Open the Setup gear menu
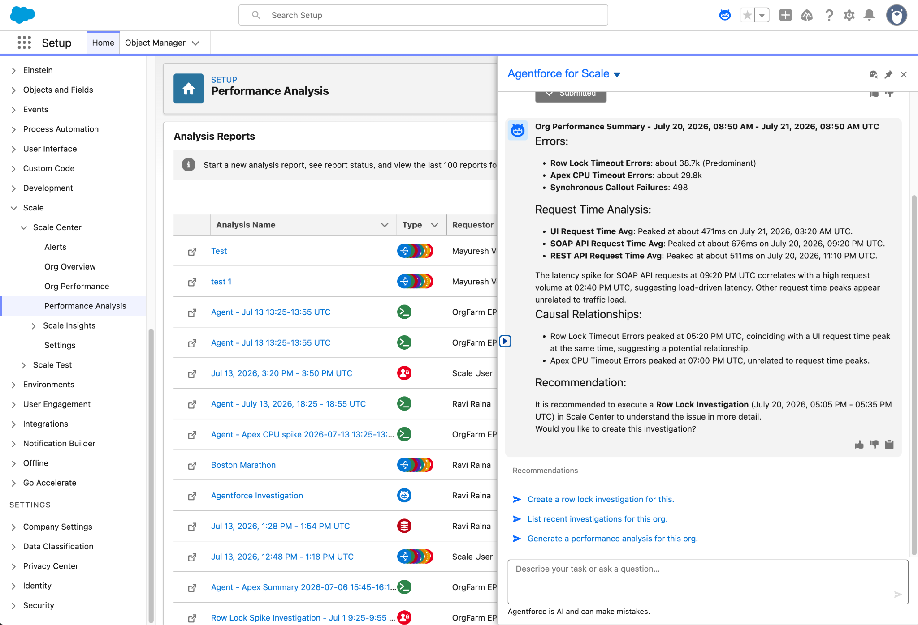918x625 pixels. (x=849, y=15)
